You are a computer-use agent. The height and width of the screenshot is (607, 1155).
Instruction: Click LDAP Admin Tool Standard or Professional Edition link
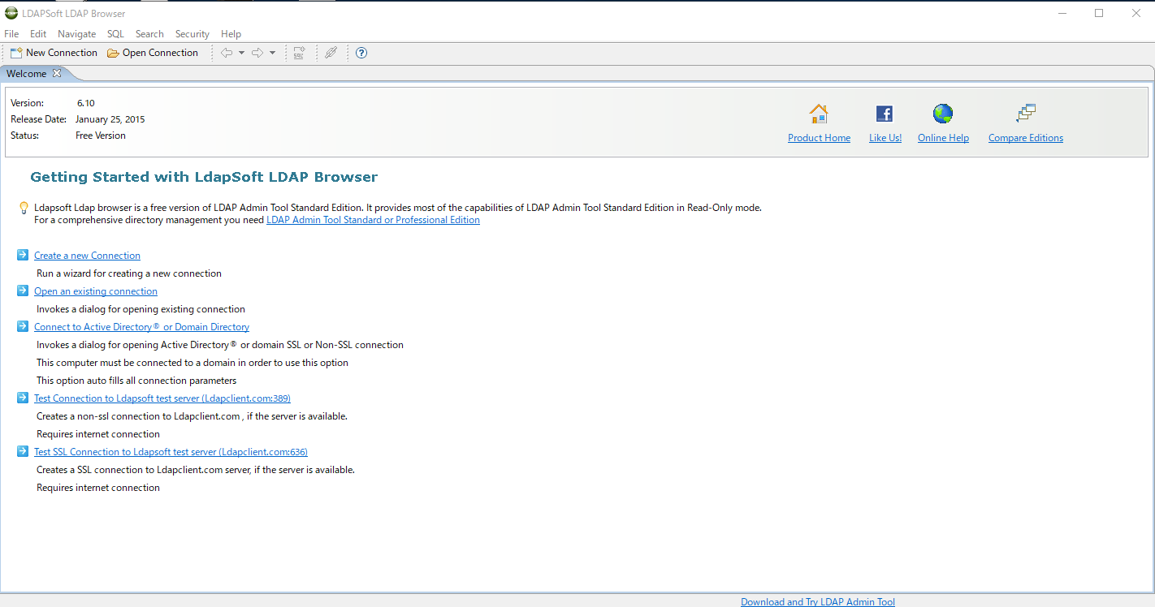(x=373, y=220)
